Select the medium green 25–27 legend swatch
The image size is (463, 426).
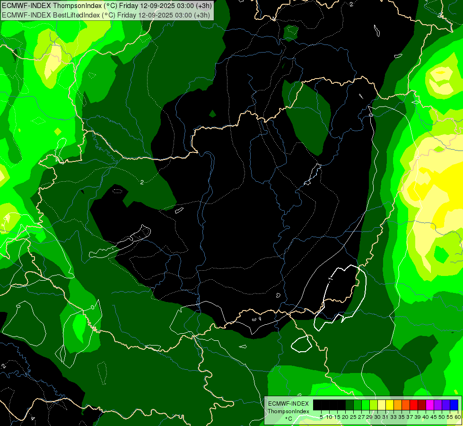click(358, 405)
